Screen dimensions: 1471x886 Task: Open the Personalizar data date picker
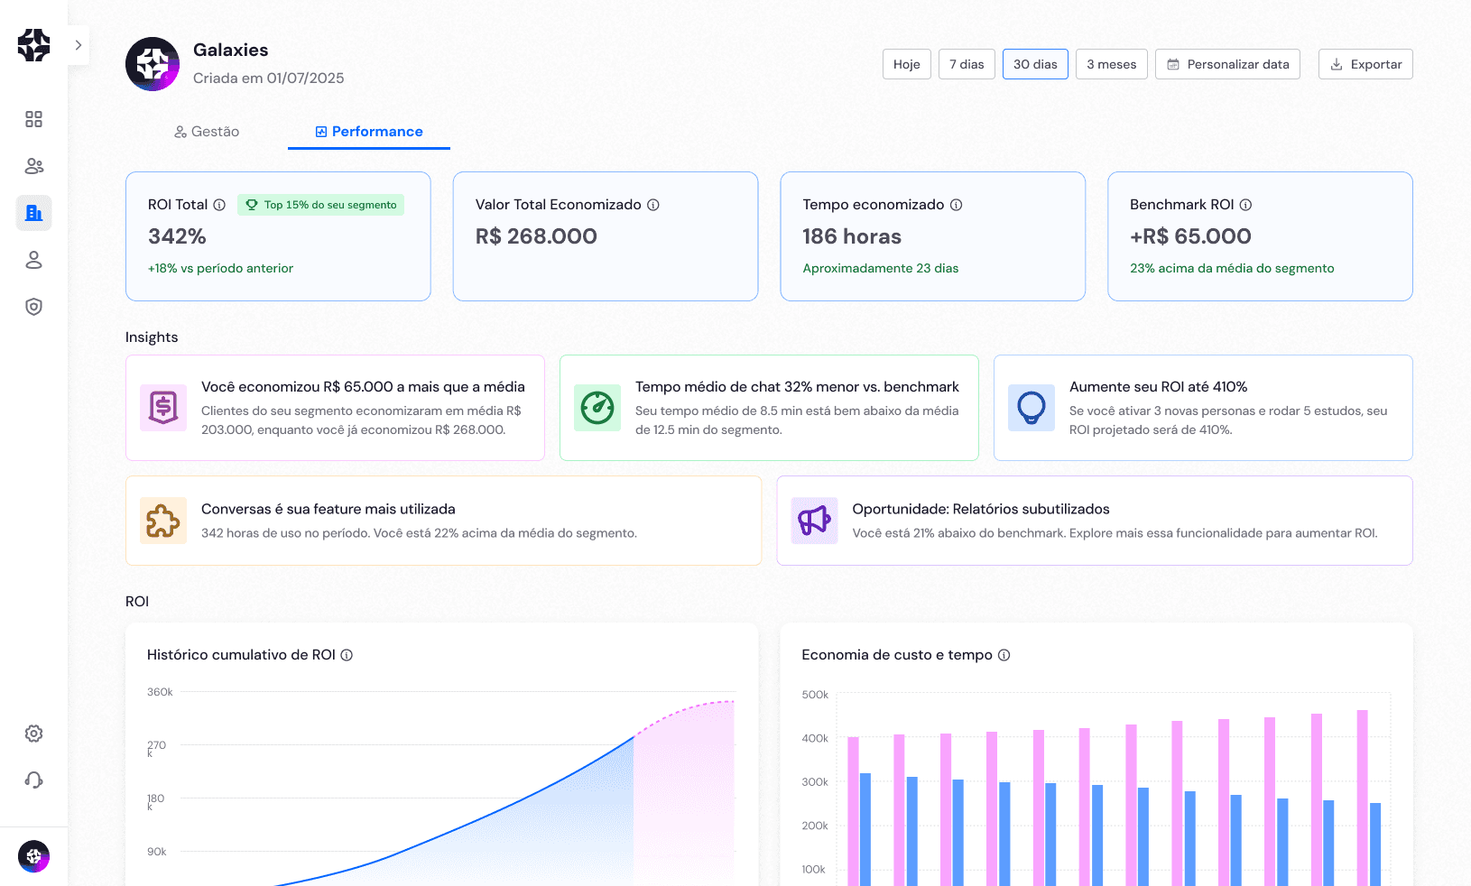(x=1227, y=64)
